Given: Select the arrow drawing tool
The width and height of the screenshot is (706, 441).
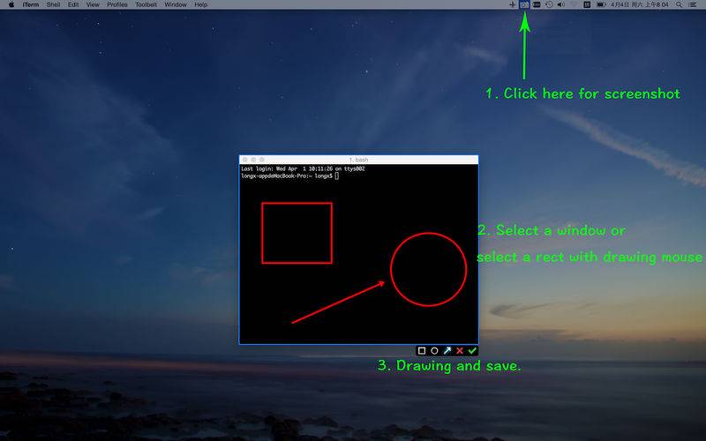Looking at the screenshot, I should coord(447,351).
